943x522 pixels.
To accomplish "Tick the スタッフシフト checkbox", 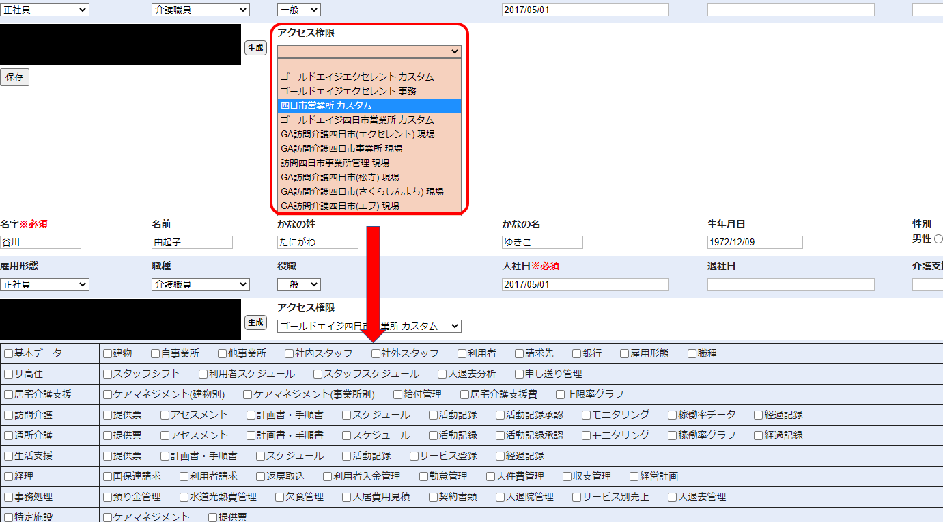I will (x=107, y=374).
